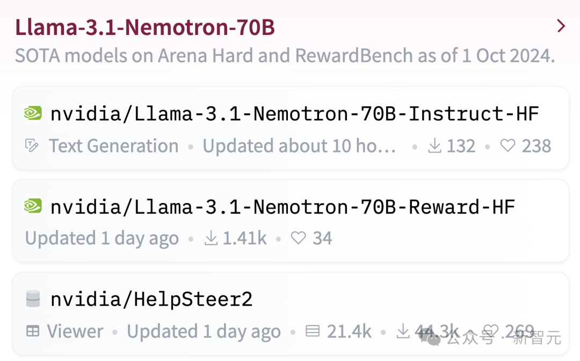The height and width of the screenshot is (361, 580).
Task: Click download icon showing 132
Action: click(x=434, y=146)
